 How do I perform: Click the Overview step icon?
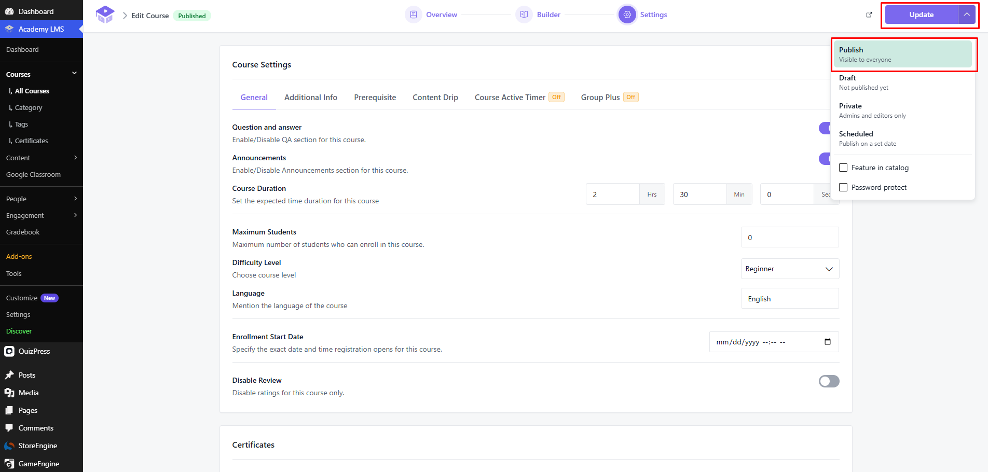tap(414, 15)
